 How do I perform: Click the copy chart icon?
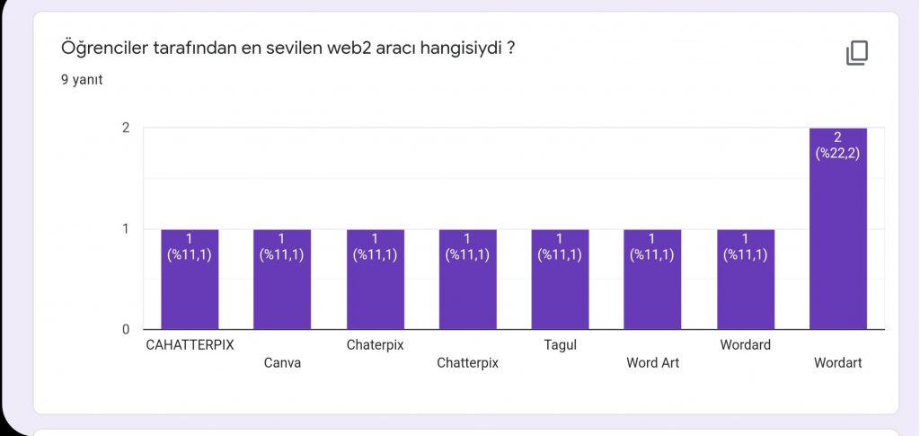coord(856,53)
